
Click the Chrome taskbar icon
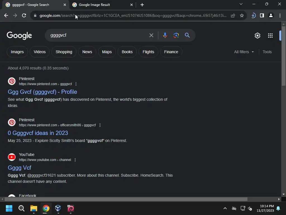pos(46,208)
